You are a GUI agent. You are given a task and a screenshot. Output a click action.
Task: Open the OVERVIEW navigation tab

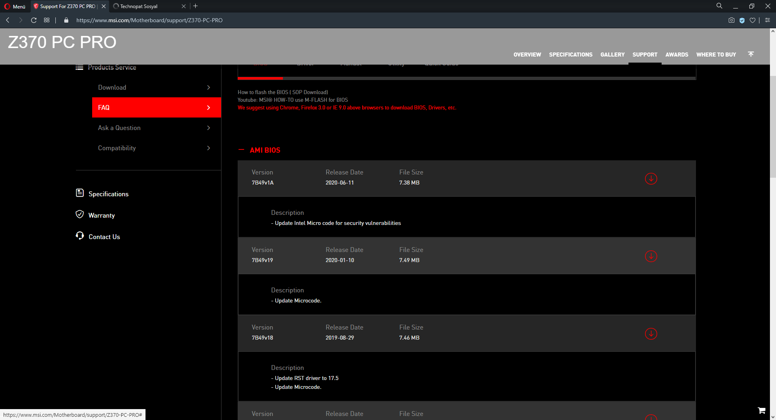tap(527, 55)
